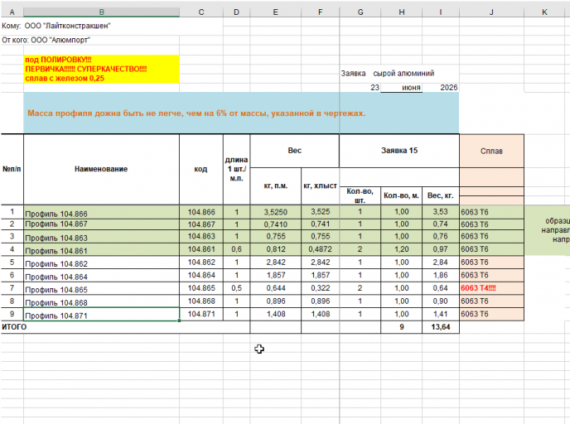Select the 'Наименование' header cell

coord(101,169)
